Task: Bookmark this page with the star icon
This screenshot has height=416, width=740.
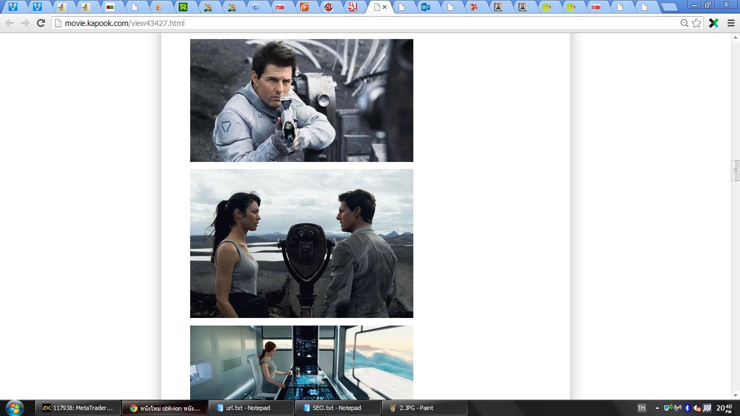Action: (697, 23)
